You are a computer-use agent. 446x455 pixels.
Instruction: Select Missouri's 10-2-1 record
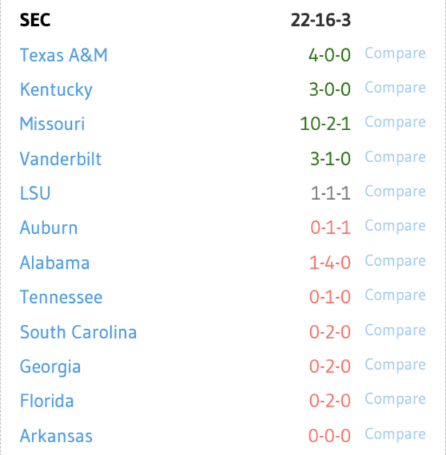(325, 124)
